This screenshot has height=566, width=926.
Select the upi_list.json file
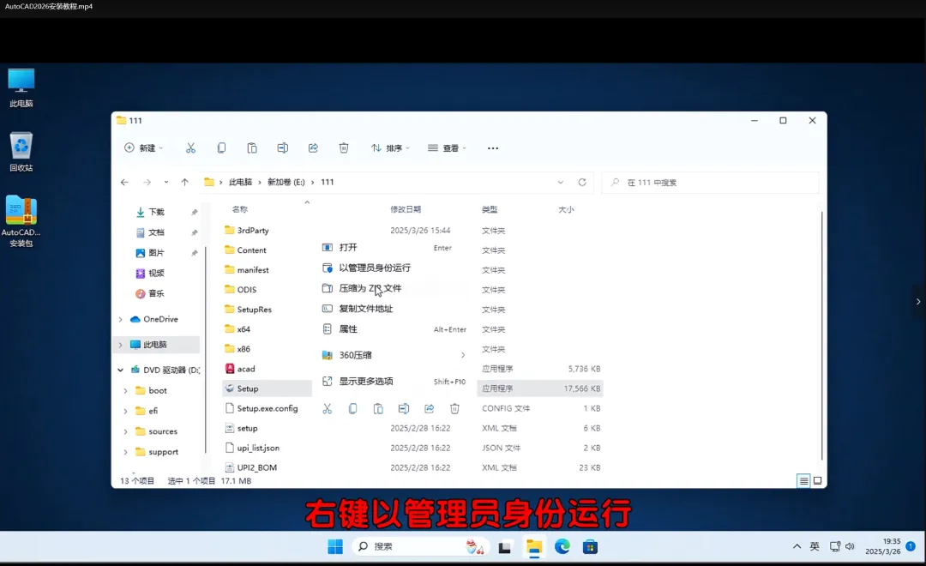(x=252, y=448)
